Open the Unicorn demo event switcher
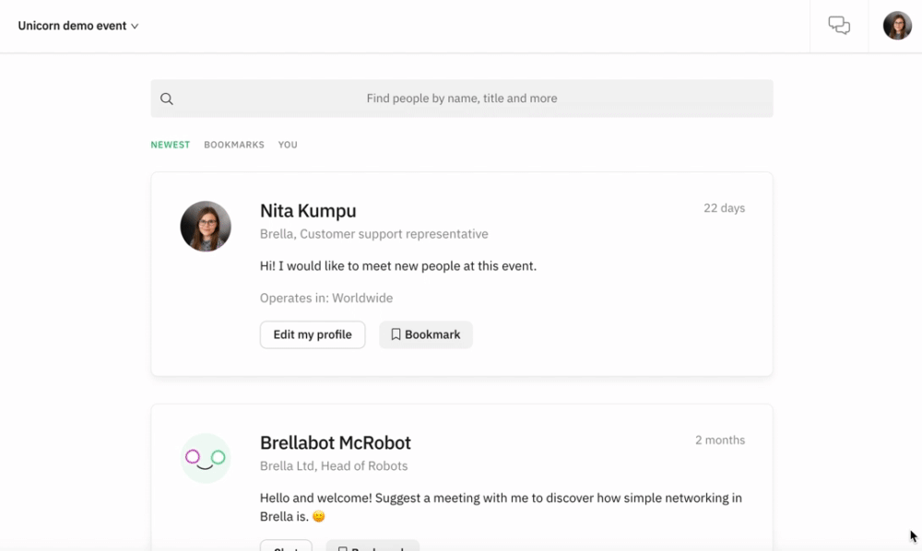Screen dimensions: 922x551 click(74, 25)
